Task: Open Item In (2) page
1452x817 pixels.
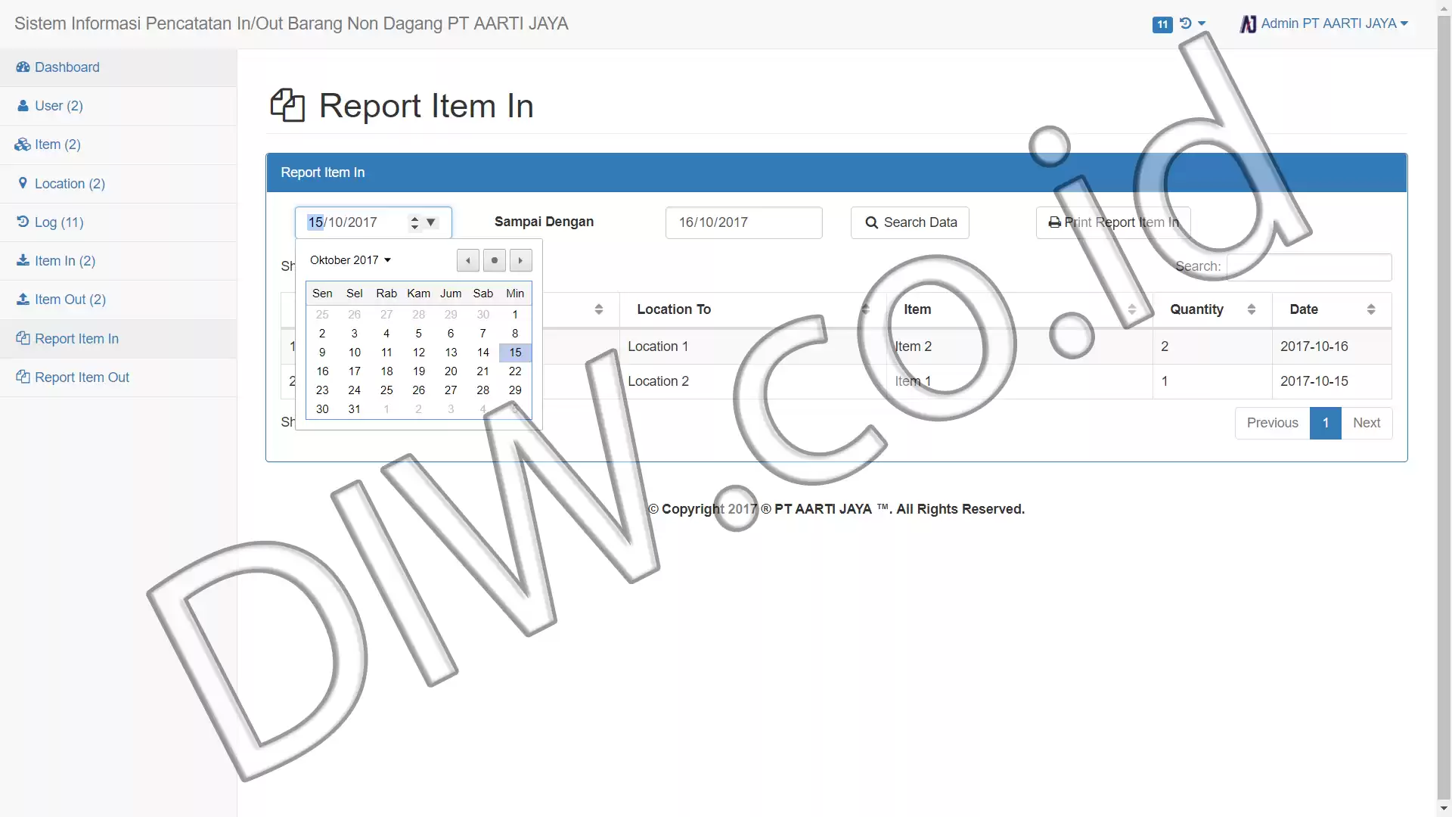Action: [x=118, y=261]
